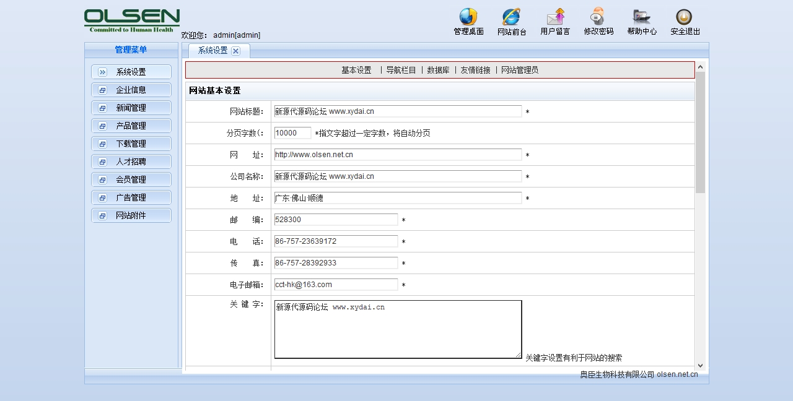Image resolution: width=793 pixels, height=401 pixels.
Task: Go to 友情链接 link
Action: [x=475, y=71]
